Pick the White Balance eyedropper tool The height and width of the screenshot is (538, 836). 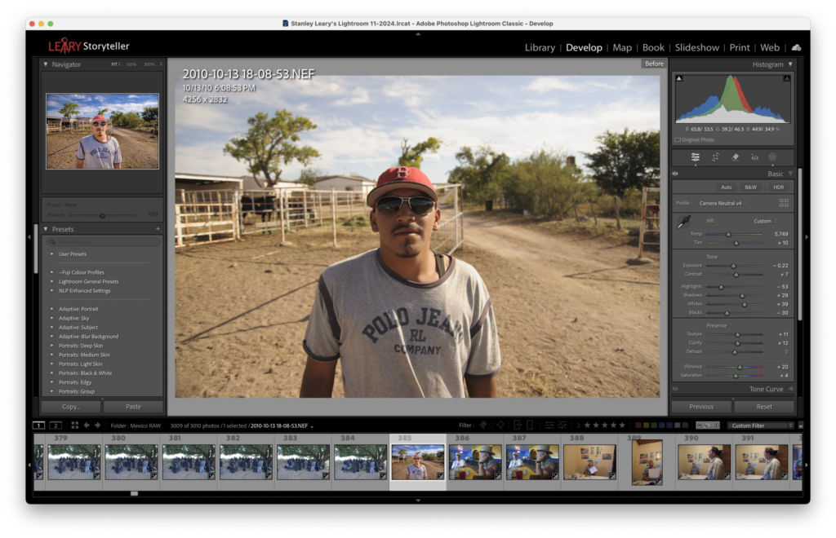683,222
